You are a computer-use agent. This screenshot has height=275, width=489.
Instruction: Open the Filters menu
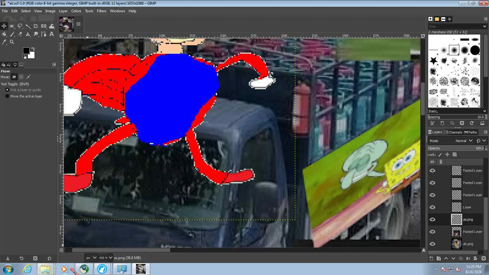click(x=101, y=11)
